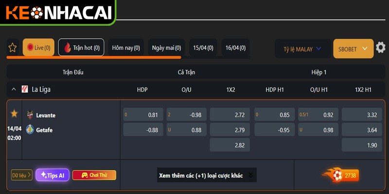Click the La Liga league logo

[25, 89]
